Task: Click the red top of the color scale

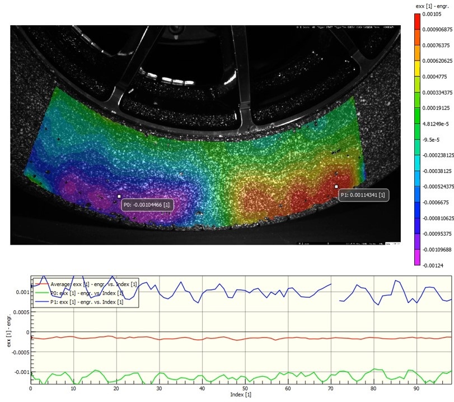Action: coord(417,20)
